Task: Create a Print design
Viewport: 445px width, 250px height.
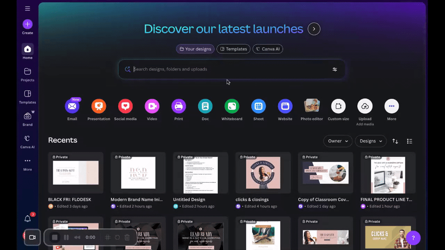Action: pyautogui.click(x=179, y=106)
